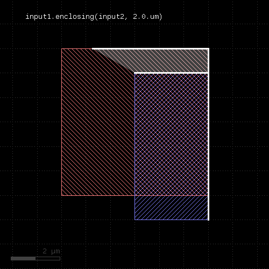The width and height of the screenshot is (269, 269).
Task: Select the white edge above the blue rectangle
Action: 171,73
